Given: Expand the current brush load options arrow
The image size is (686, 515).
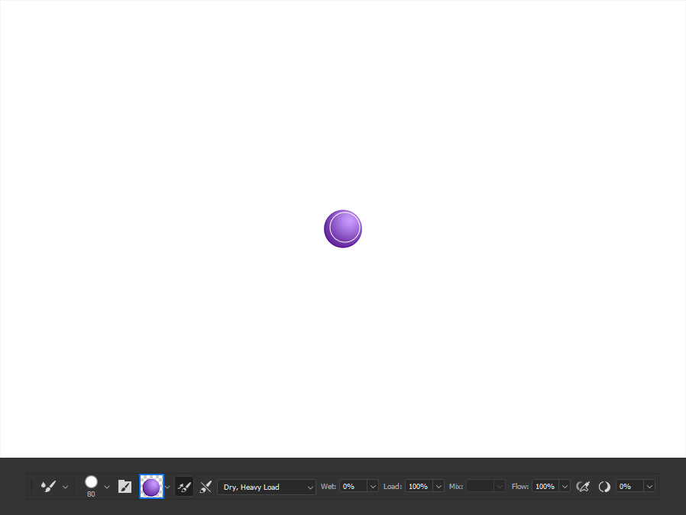Looking at the screenshot, I should point(167,487).
